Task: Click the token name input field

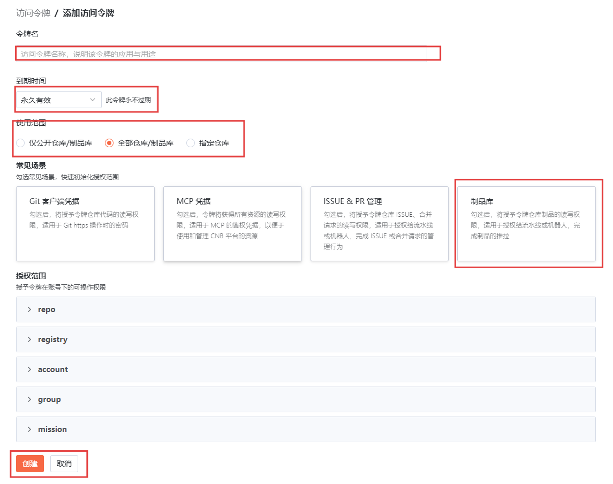Action: [x=221, y=54]
